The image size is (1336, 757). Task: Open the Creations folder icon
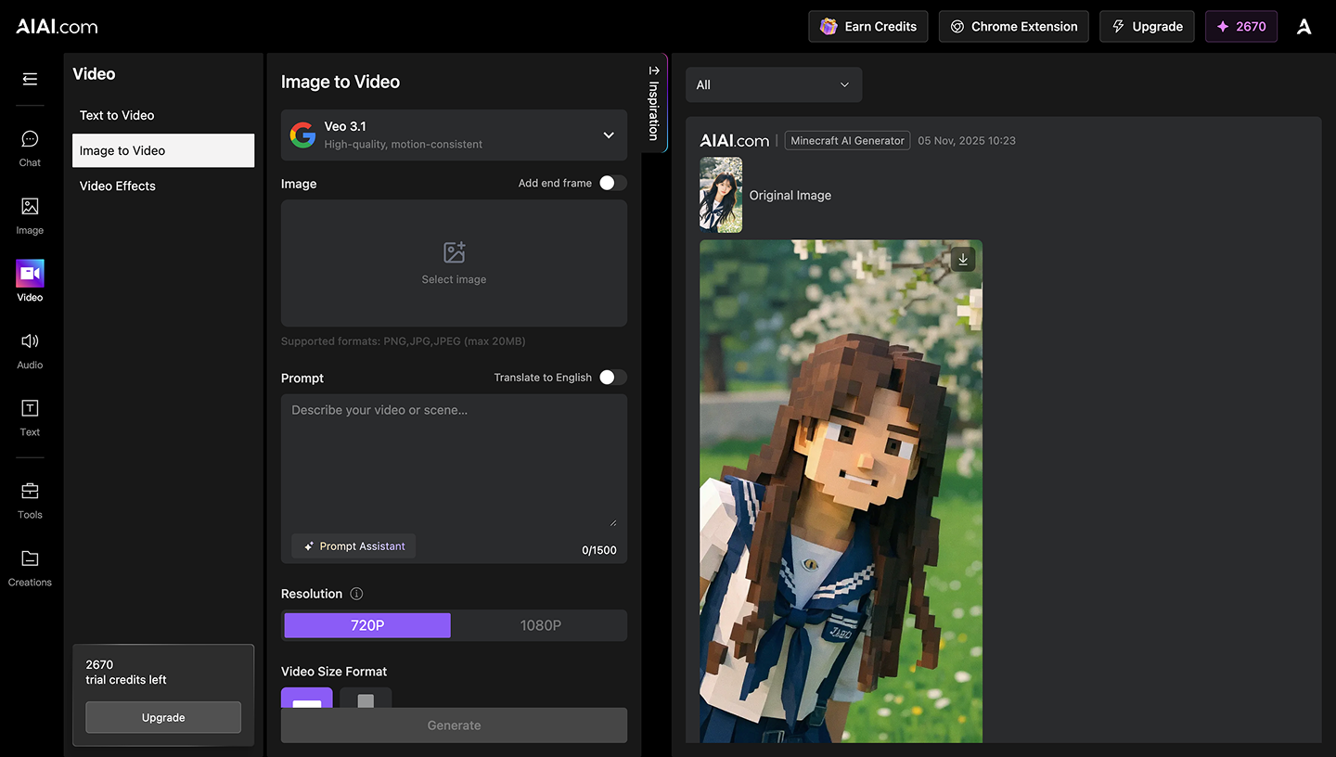(30, 558)
